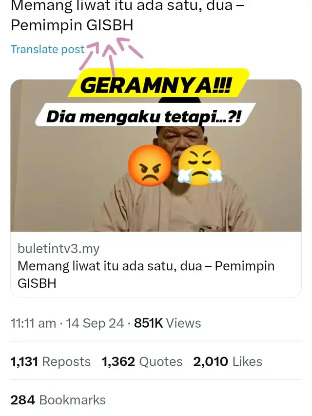The height and width of the screenshot is (416, 312).
Task: Click the steaming nose angry emoji
Action: pos(199,165)
